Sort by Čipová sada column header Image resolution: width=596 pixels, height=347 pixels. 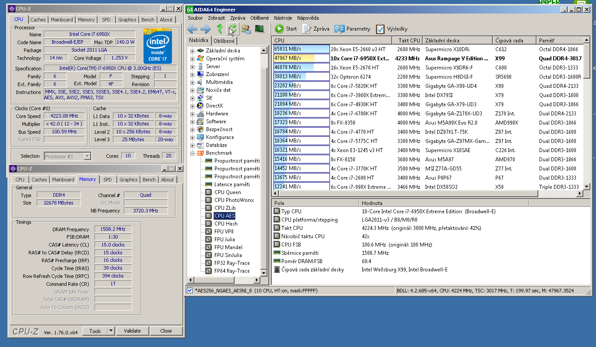515,40
